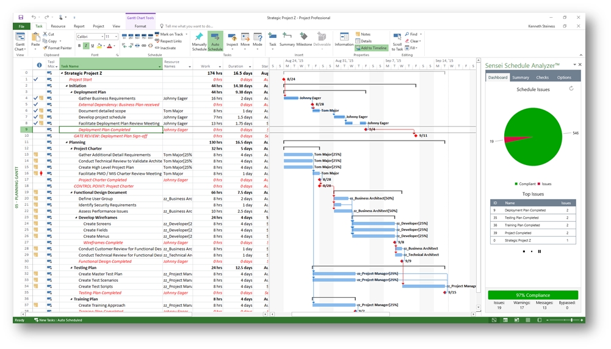Viewport: 611px width, 349px height.
Task: Click the 97% Compliance bar
Action: coord(532,295)
